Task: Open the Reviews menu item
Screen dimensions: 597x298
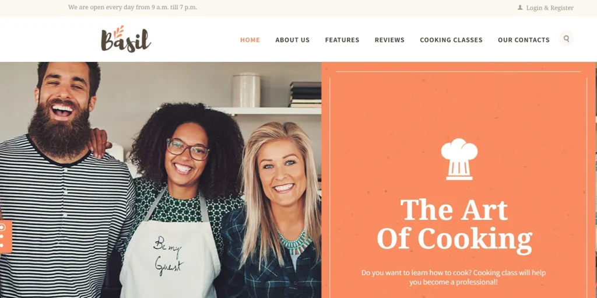Action: pyautogui.click(x=389, y=40)
